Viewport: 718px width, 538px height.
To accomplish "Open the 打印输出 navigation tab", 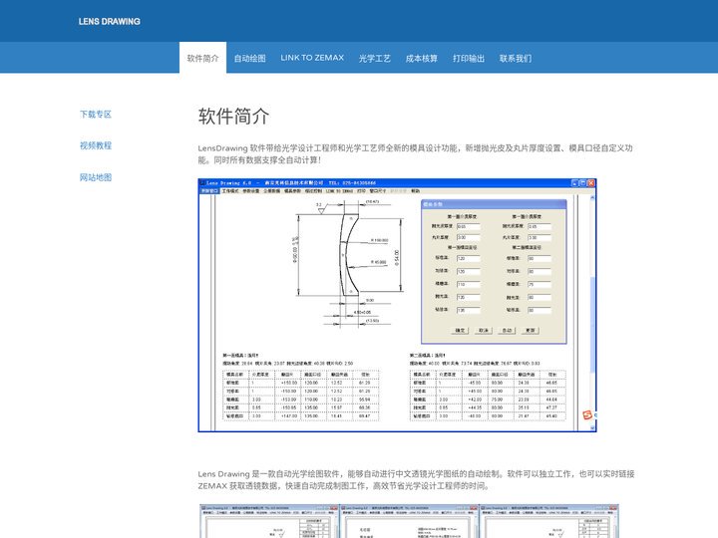I will tap(469, 58).
